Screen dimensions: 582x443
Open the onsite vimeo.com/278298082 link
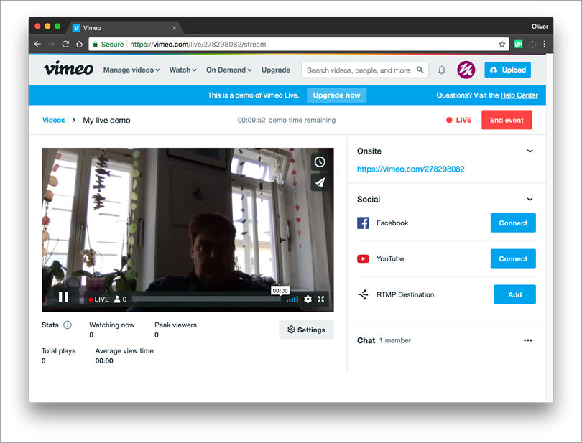click(410, 169)
